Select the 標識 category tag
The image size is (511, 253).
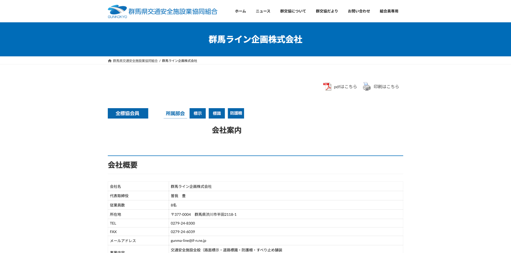[217, 113]
